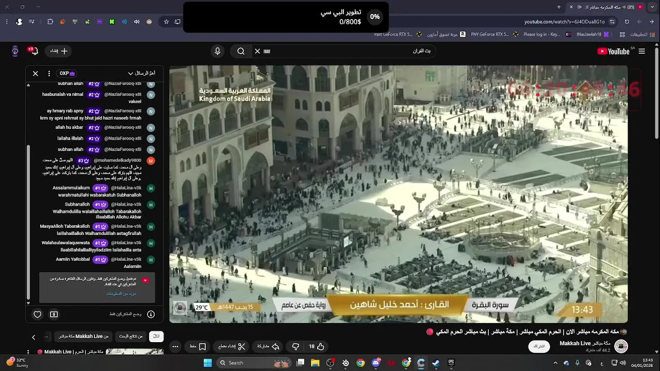Reload the page
660x371 pixels.
pyautogui.click(x=627, y=22)
